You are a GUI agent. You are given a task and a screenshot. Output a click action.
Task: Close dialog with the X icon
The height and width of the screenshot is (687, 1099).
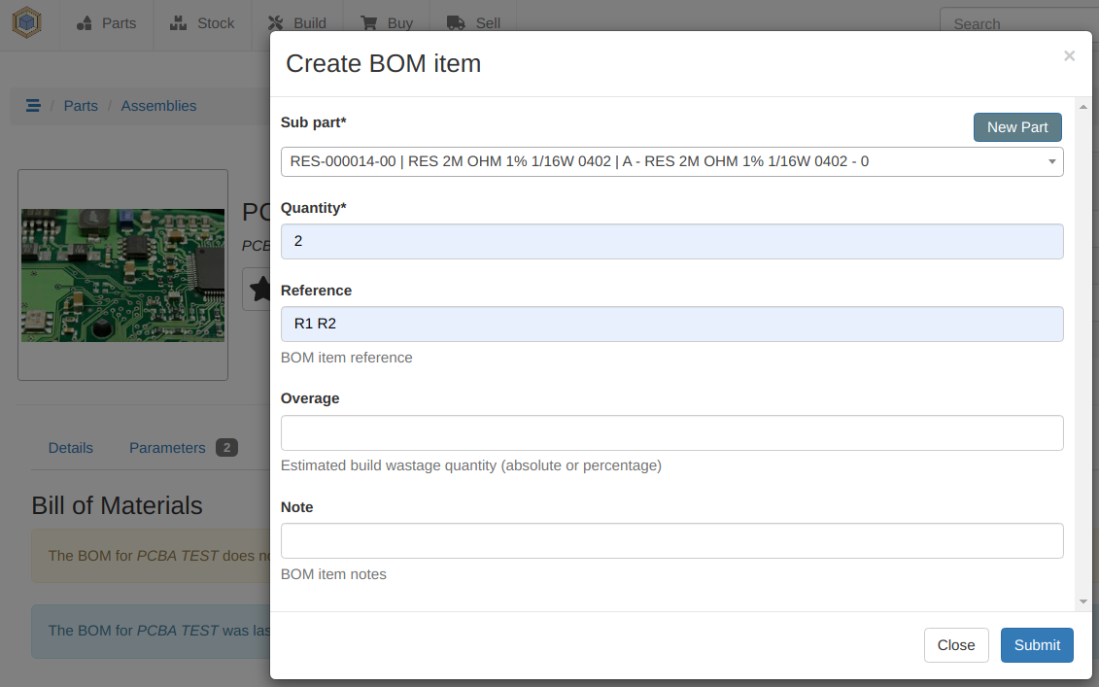tap(1069, 56)
